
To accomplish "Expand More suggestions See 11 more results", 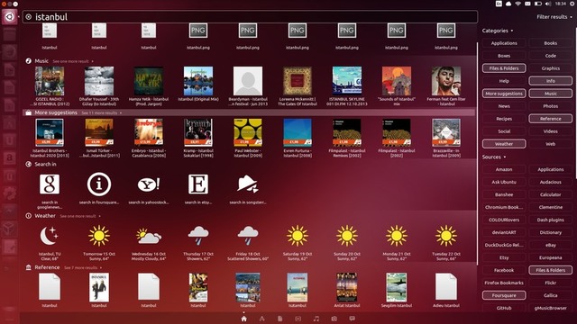I will 101,113.
